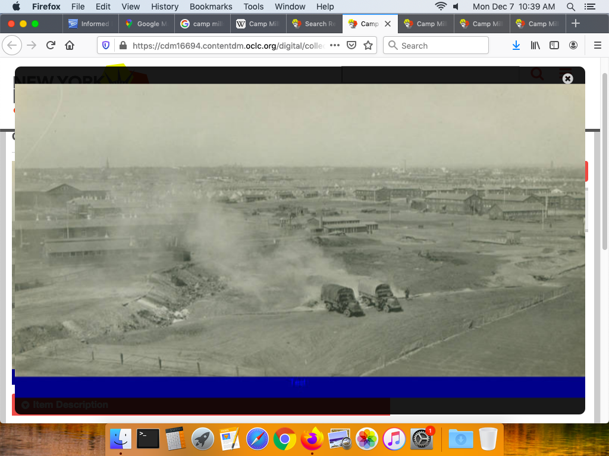Open Terminal from the Dock
The width and height of the screenshot is (609, 456).
147,439
